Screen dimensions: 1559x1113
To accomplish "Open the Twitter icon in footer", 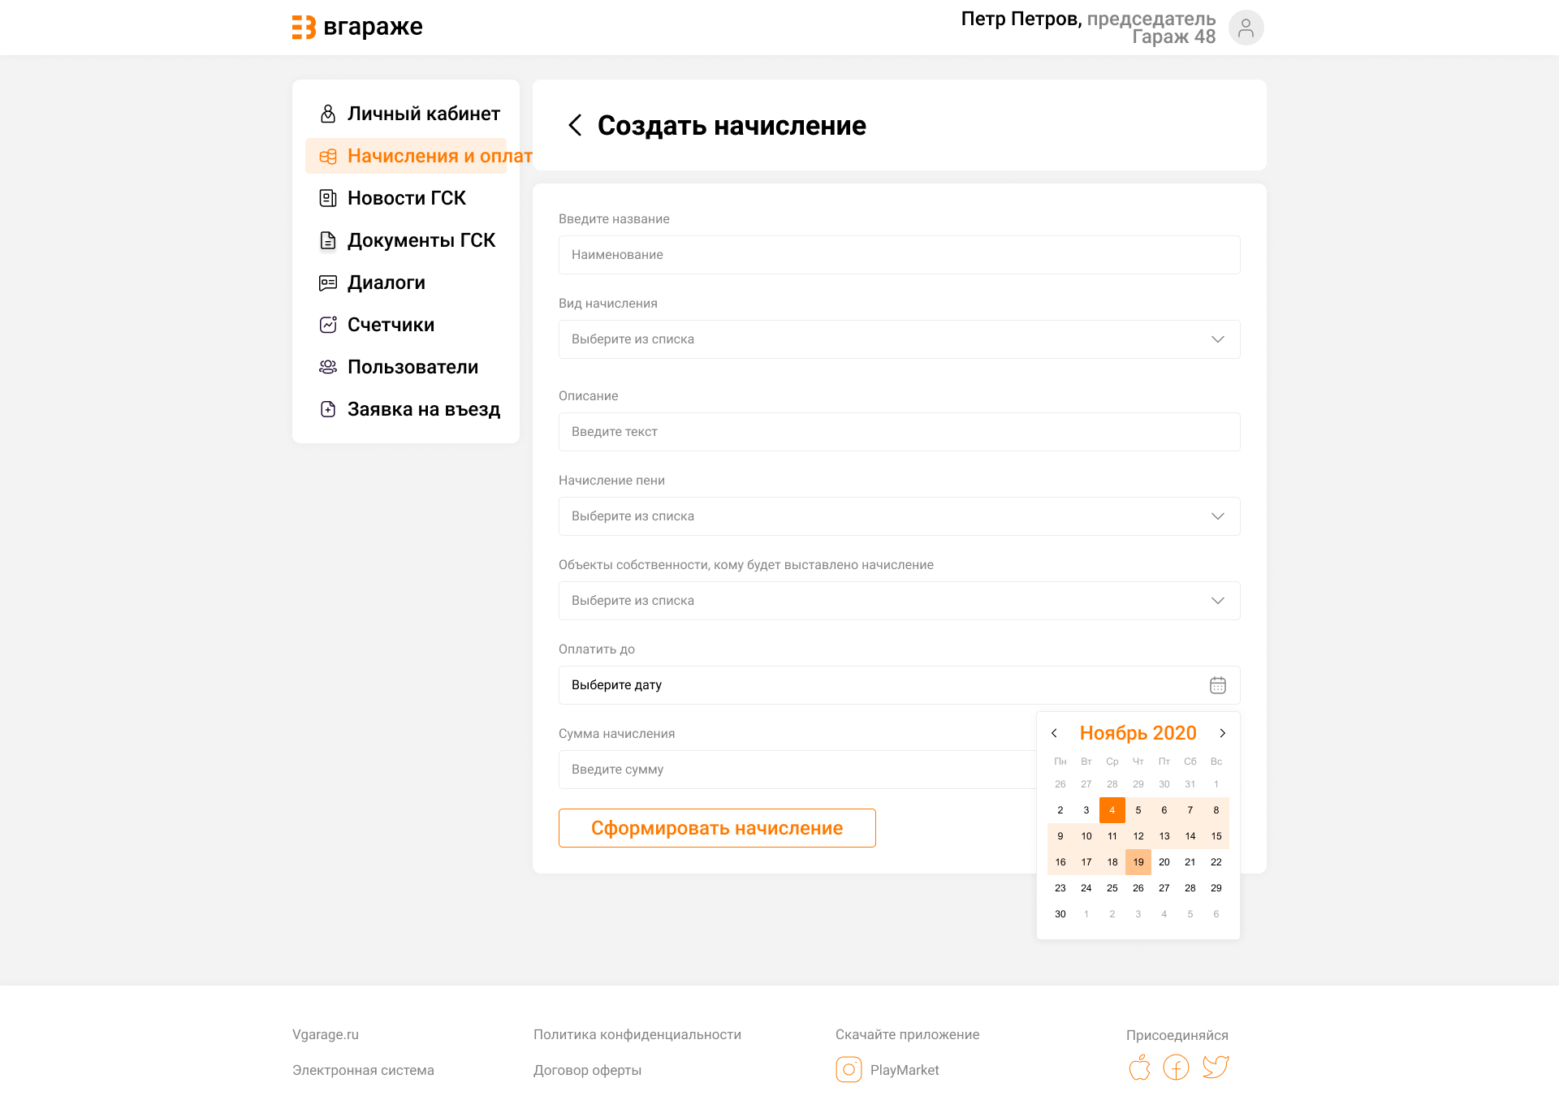I will (1216, 1067).
